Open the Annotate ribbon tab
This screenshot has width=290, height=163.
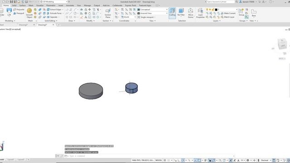tap(70, 5)
